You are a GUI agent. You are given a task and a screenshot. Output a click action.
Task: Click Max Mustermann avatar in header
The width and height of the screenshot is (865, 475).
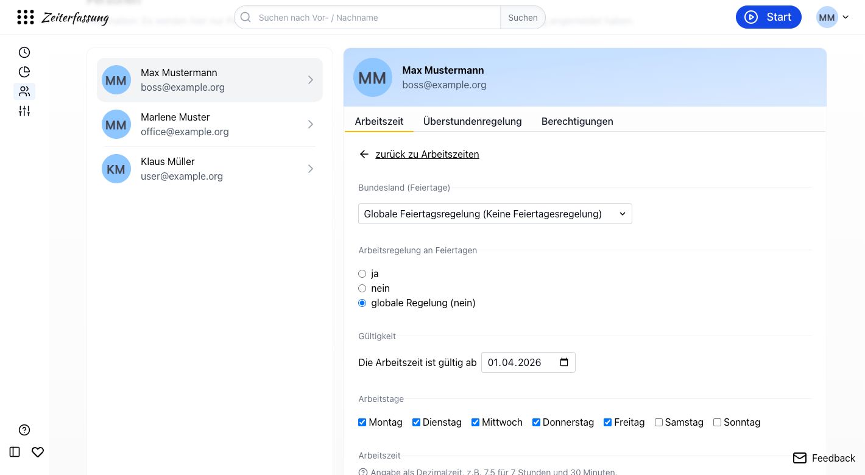coord(372,77)
